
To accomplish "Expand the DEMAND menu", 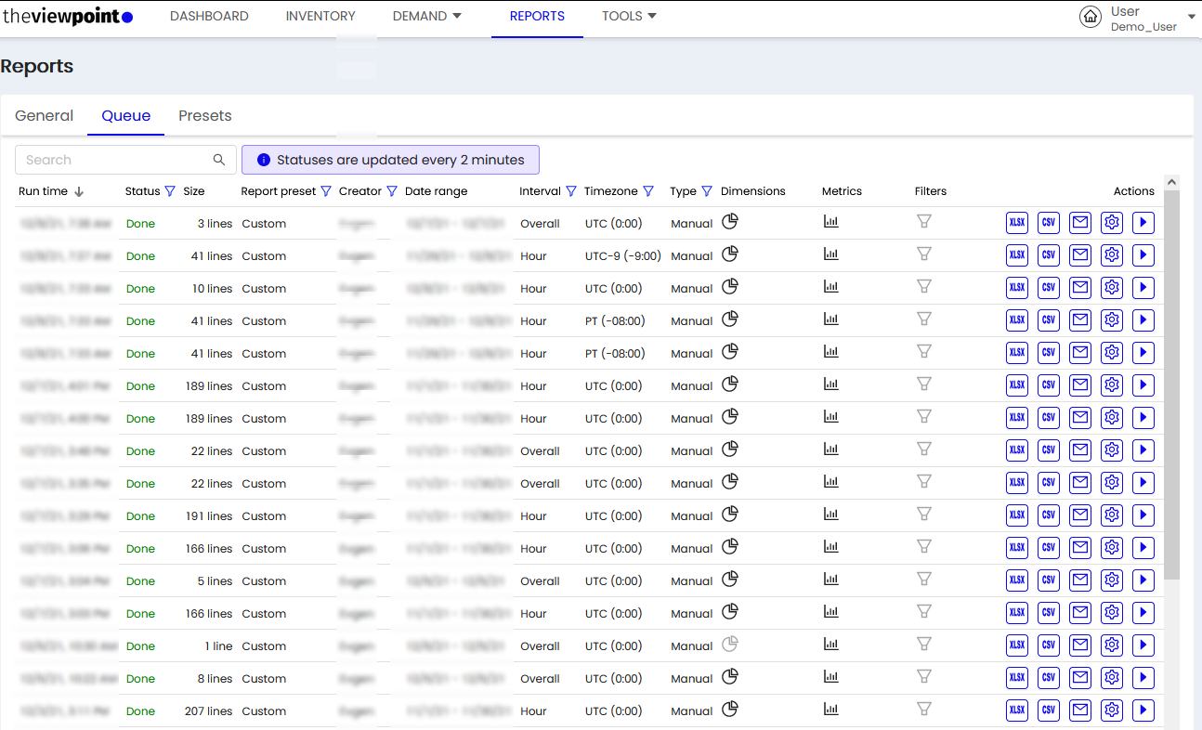I will tap(427, 16).
